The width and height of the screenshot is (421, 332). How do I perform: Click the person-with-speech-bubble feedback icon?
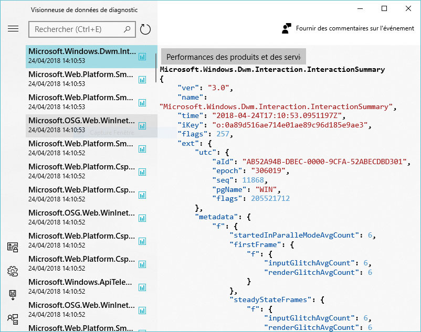coord(287,28)
